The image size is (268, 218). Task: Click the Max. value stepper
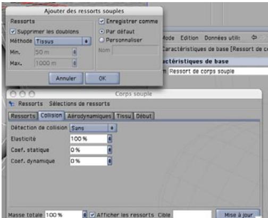(x=74, y=63)
